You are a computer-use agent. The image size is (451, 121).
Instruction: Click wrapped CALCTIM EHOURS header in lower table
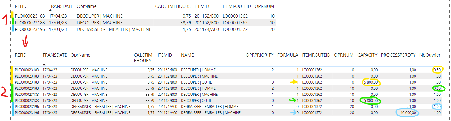tap(143, 58)
